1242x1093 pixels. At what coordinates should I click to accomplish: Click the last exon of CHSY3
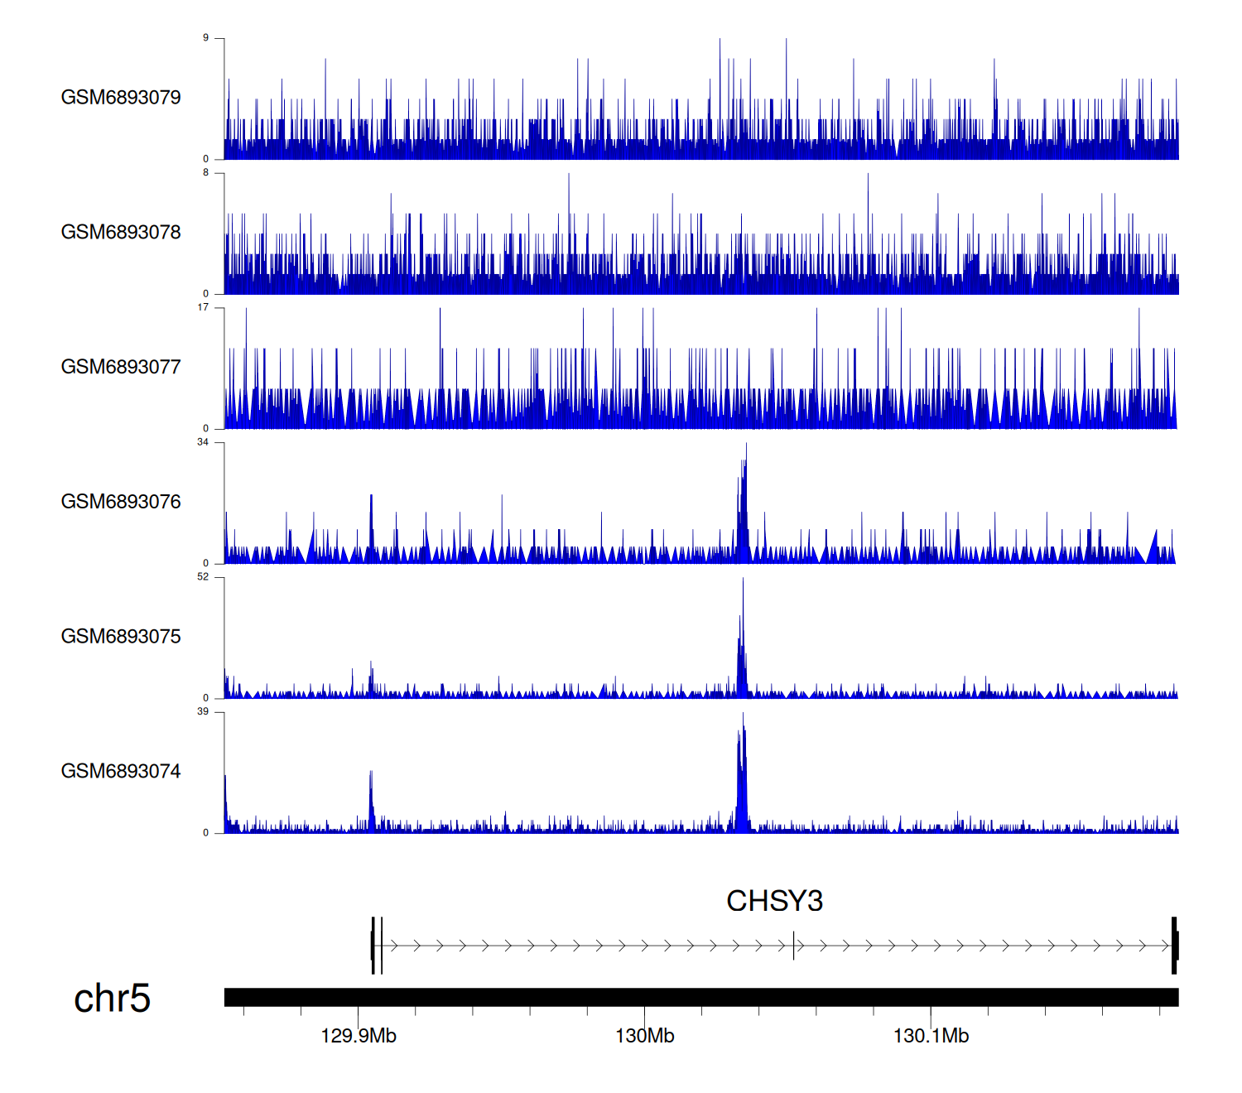pos(1174,945)
